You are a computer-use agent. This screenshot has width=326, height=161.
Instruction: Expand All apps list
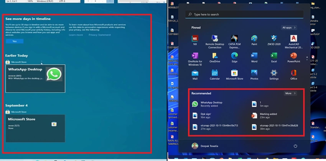(289, 28)
